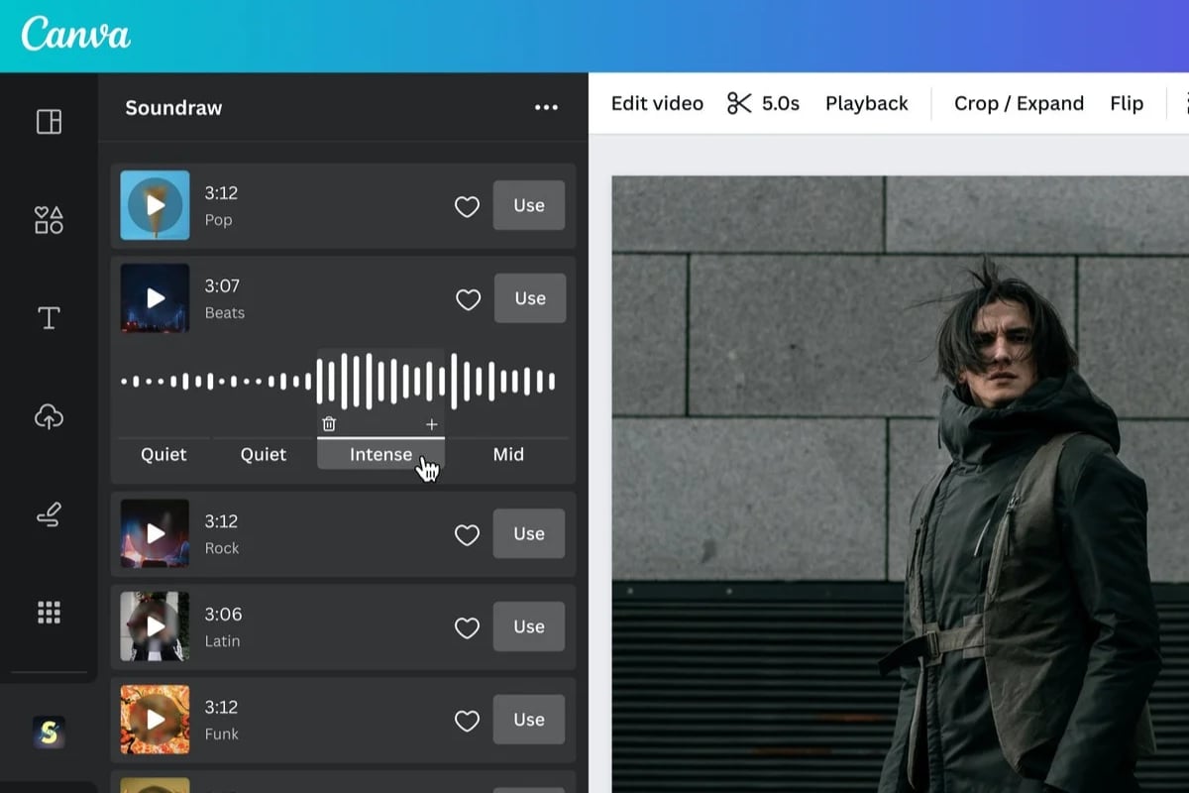
Task: Open the Elements shapes sidebar icon
Action: point(49,220)
